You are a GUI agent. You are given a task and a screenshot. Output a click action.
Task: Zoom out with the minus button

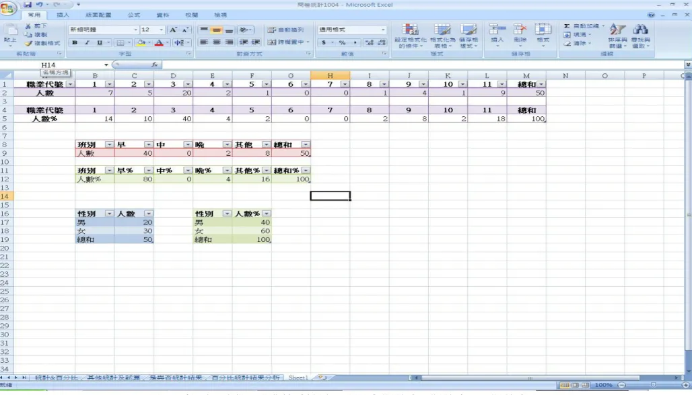[622, 385]
